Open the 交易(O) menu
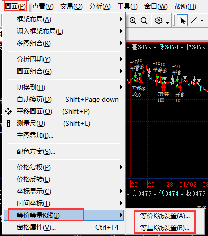208x236 pixels. point(71,6)
